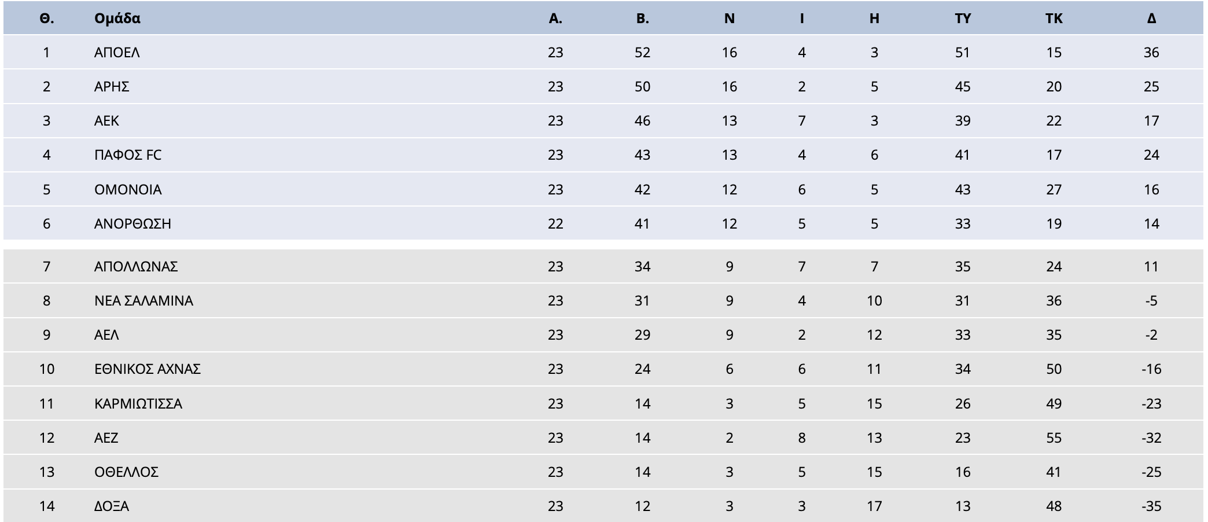Select team ΑΠΟΕΛ in first place
The image size is (1208, 522).
tap(117, 53)
